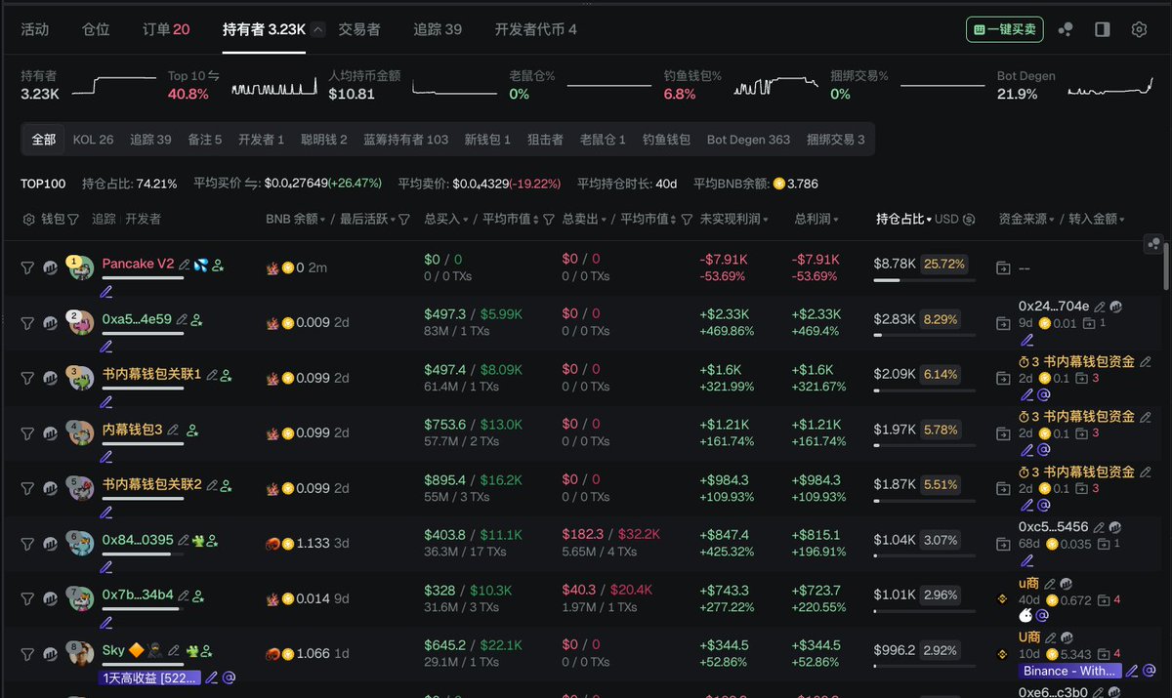The width and height of the screenshot is (1172, 698).
Task: Click the swap icon beside Top 10
Action: [213, 76]
